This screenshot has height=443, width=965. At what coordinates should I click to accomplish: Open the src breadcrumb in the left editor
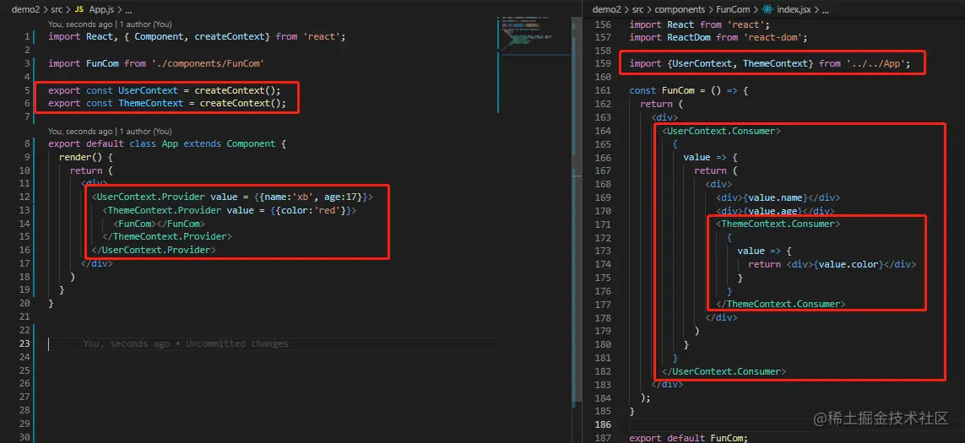pyautogui.click(x=57, y=10)
